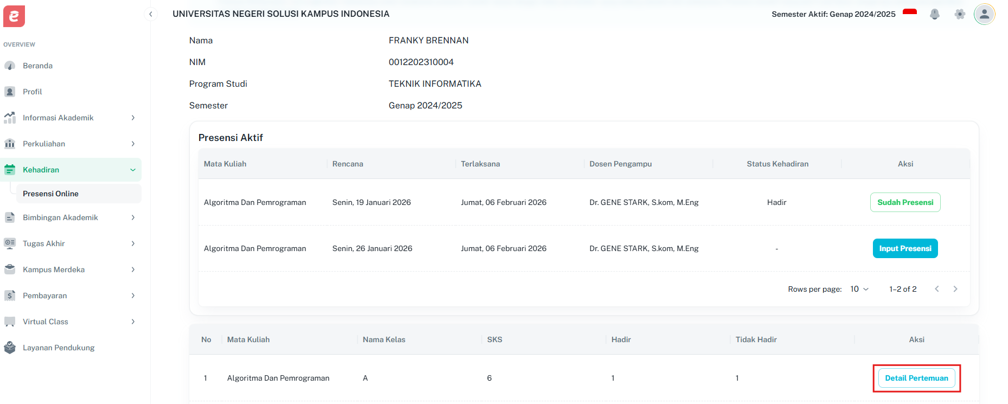The width and height of the screenshot is (1008, 404).
Task: Click the Informasi Akademik chart icon
Action: click(x=10, y=118)
